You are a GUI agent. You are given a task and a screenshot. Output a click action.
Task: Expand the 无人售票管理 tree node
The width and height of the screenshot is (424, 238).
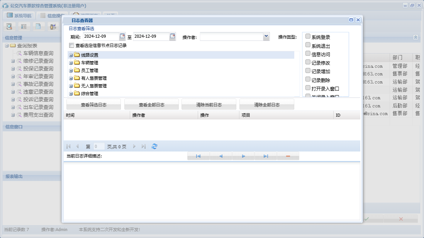pyautogui.click(x=71, y=86)
